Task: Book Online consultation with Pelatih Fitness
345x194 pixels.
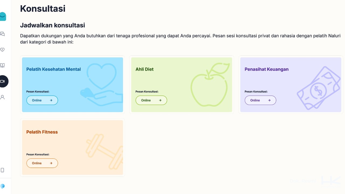Action: pyautogui.click(x=42, y=163)
